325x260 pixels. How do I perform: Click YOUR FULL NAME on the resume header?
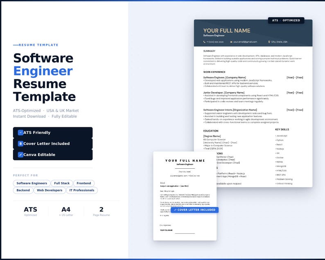pyautogui.click(x=227, y=31)
